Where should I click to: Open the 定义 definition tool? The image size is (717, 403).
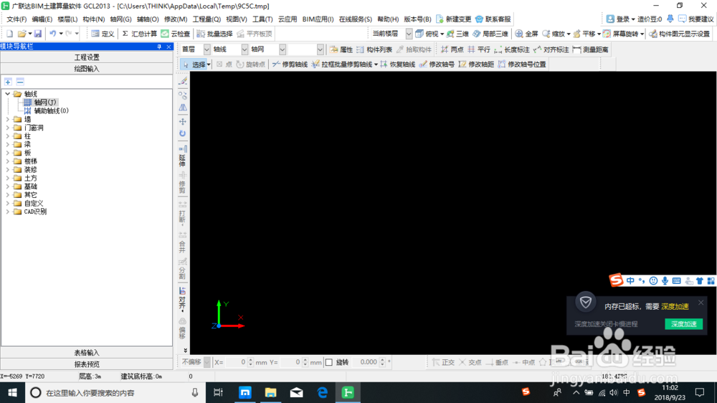coord(103,34)
